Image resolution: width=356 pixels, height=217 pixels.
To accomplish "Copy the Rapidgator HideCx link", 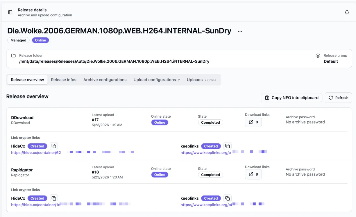I will pyautogui.click(x=54, y=198).
